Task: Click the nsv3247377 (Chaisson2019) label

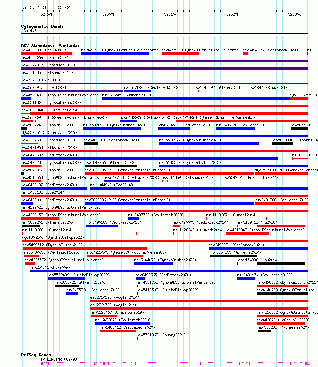Action: tap(48, 65)
